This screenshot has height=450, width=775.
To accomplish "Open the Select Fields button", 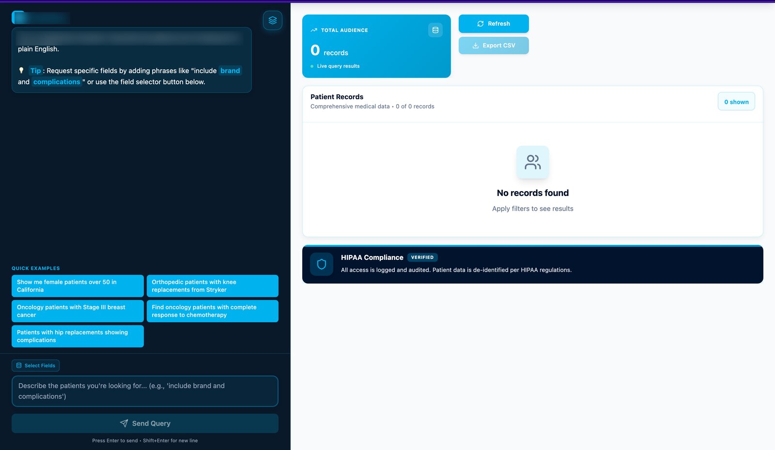I will pos(35,365).
